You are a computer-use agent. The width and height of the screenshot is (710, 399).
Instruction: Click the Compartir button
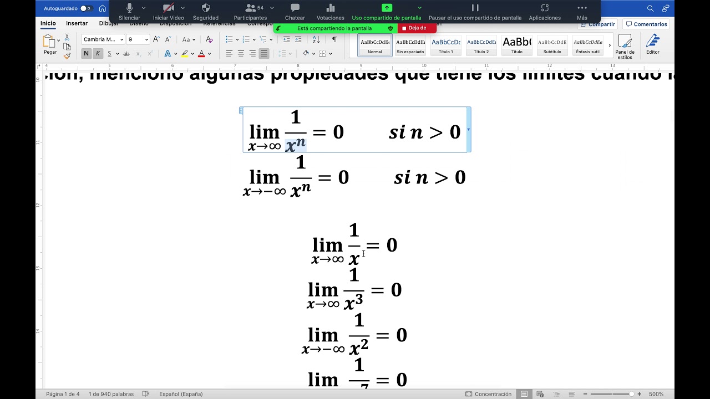(597, 24)
